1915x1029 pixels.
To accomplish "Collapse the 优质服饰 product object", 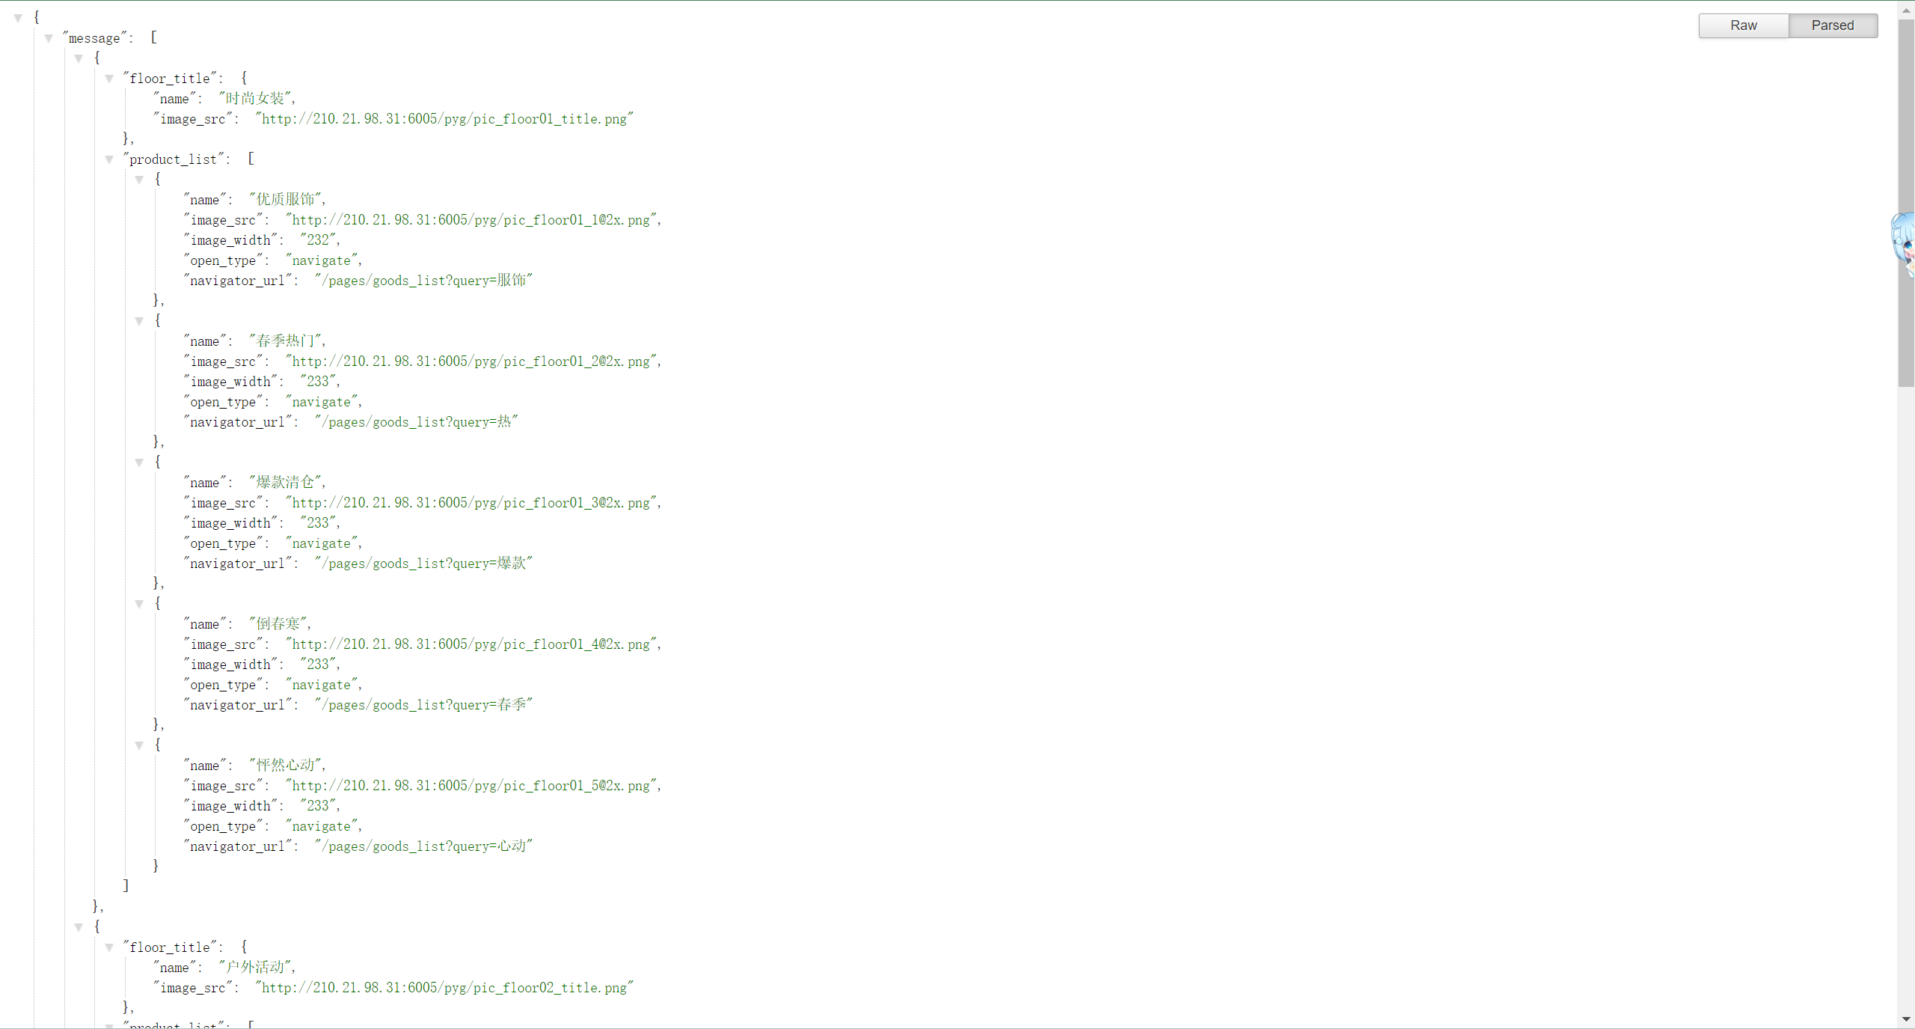I will point(139,180).
